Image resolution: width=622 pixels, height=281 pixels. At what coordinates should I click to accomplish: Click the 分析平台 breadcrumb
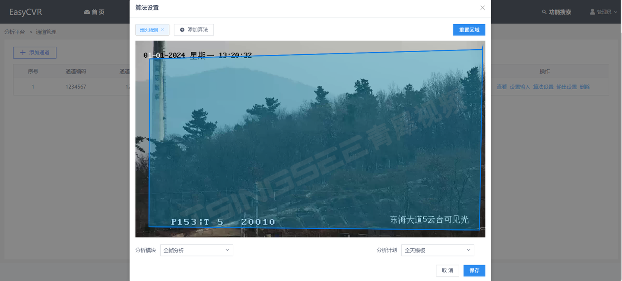[15, 32]
